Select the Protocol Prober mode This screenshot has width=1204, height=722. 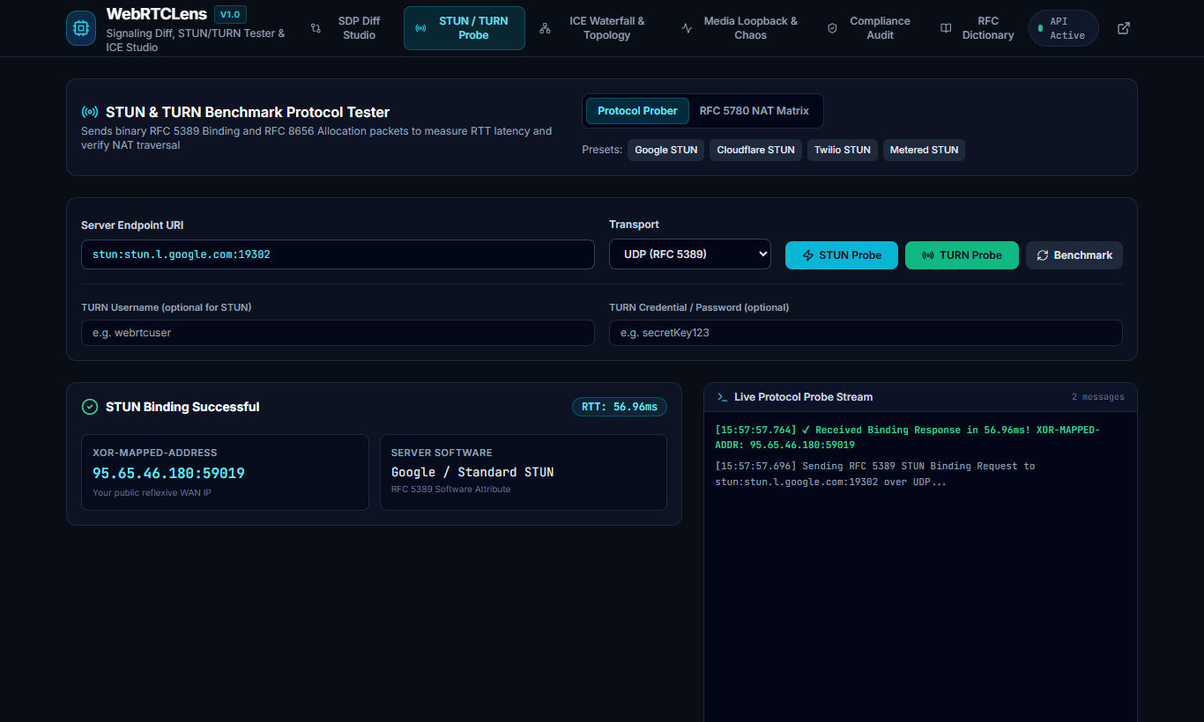pyautogui.click(x=637, y=111)
